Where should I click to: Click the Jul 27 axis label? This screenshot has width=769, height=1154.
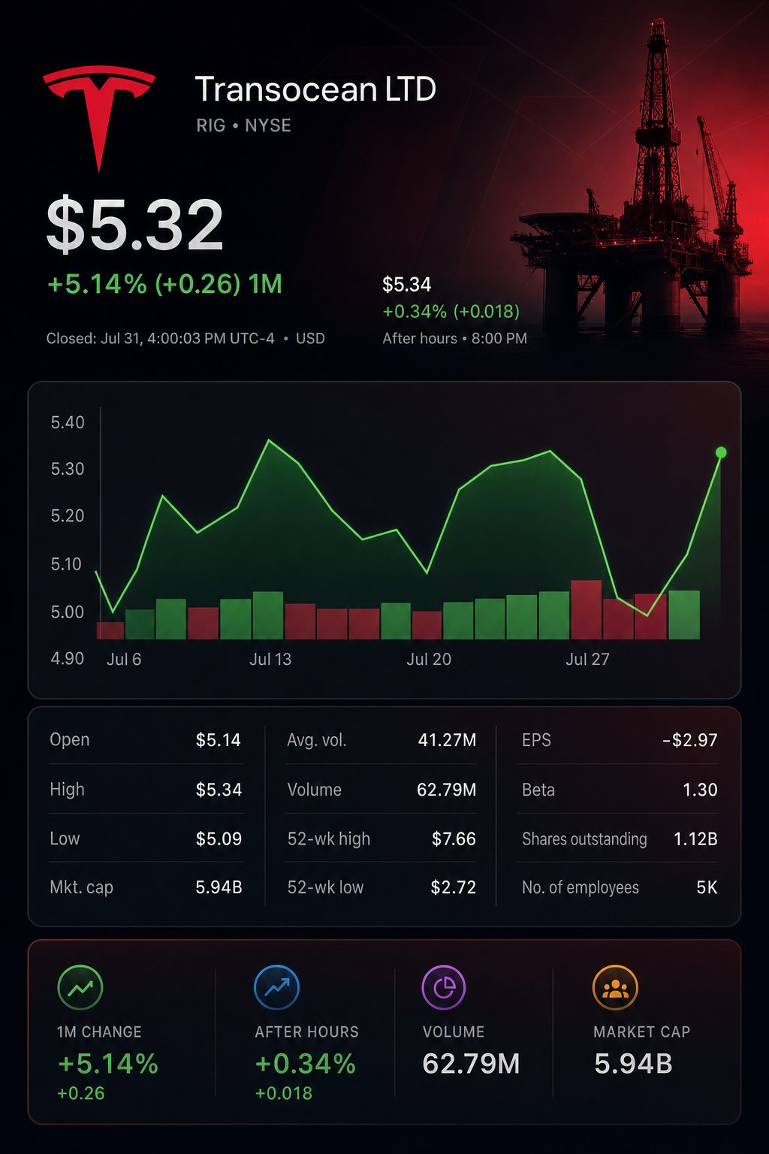point(587,660)
